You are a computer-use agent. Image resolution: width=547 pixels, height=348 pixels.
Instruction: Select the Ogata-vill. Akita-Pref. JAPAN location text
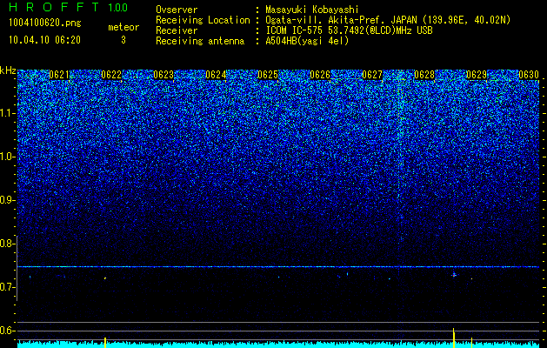[388, 21]
